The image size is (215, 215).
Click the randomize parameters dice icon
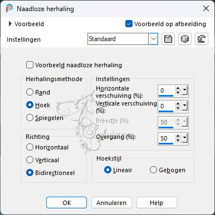click(x=185, y=39)
